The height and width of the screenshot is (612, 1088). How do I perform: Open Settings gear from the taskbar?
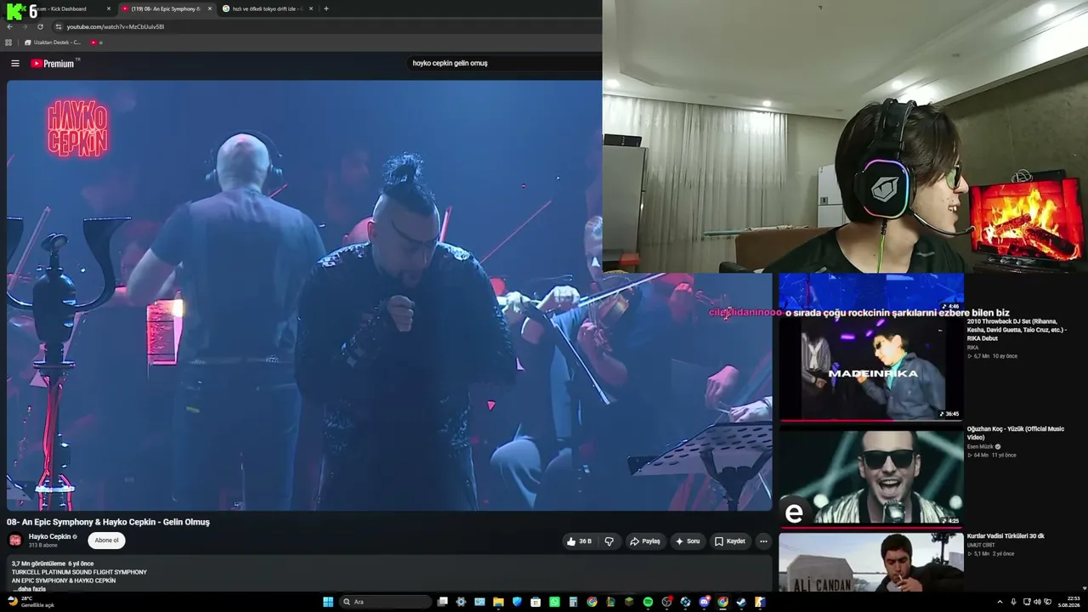(462, 602)
